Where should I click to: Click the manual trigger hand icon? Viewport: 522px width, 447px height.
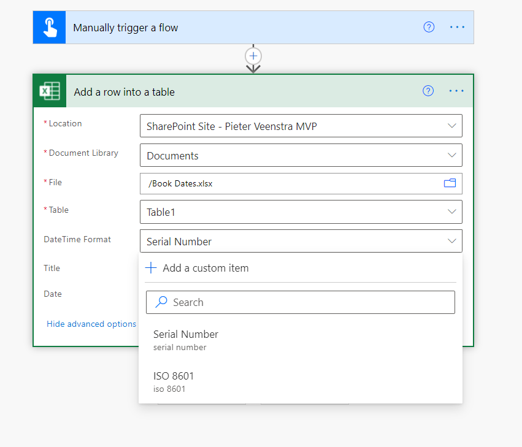click(49, 28)
